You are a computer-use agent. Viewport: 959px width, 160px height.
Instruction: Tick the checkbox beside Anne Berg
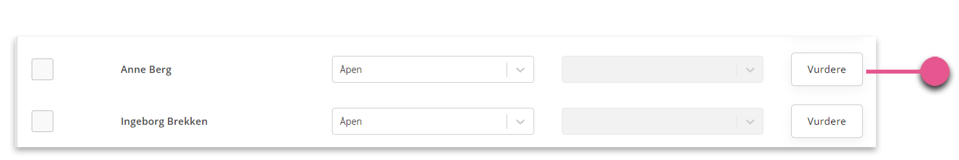click(42, 69)
